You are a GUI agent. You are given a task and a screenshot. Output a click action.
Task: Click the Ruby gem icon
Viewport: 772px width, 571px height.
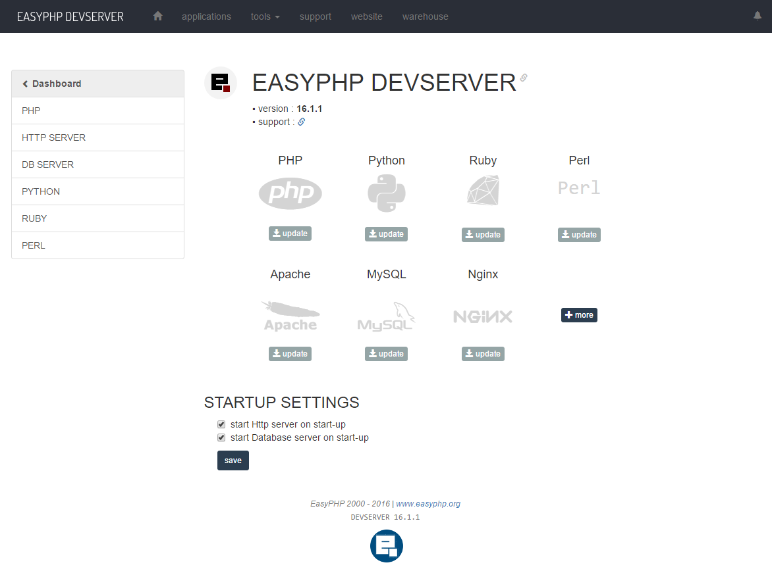click(x=483, y=190)
